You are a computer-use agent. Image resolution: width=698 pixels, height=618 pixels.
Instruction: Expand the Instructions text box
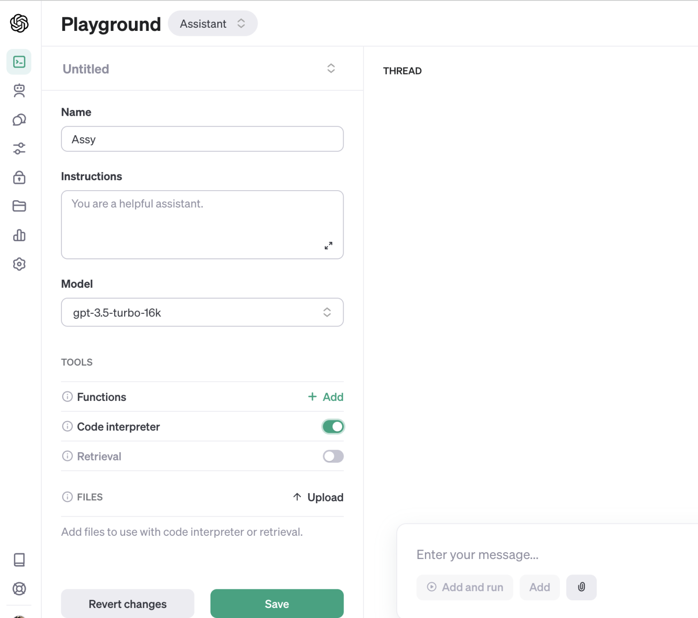pyautogui.click(x=328, y=246)
